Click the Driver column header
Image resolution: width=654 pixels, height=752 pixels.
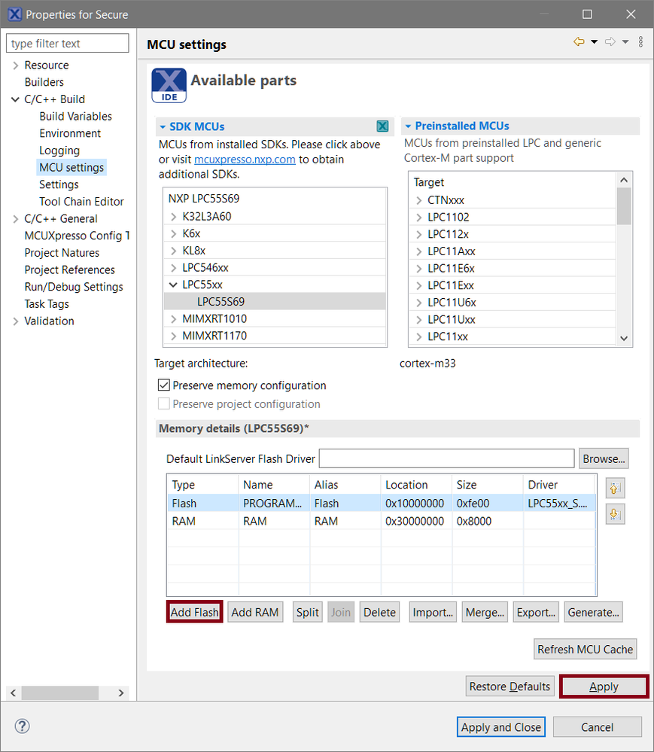point(559,485)
